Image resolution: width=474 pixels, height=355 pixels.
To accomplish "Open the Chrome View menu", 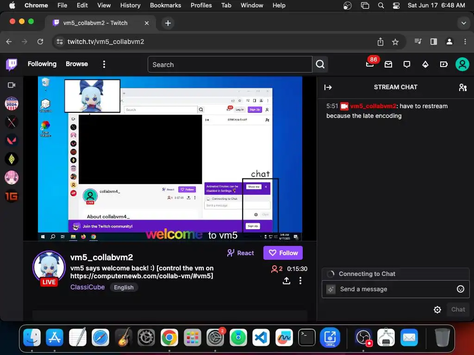I will coord(104,6).
